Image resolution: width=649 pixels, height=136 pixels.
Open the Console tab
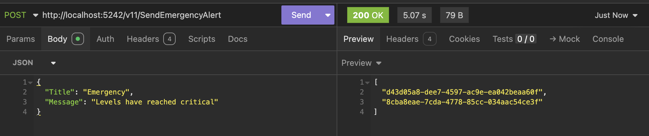pyautogui.click(x=608, y=39)
